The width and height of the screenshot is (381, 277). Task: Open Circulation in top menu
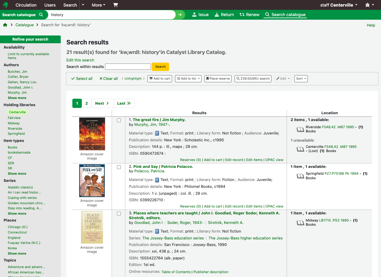coord(26,5)
